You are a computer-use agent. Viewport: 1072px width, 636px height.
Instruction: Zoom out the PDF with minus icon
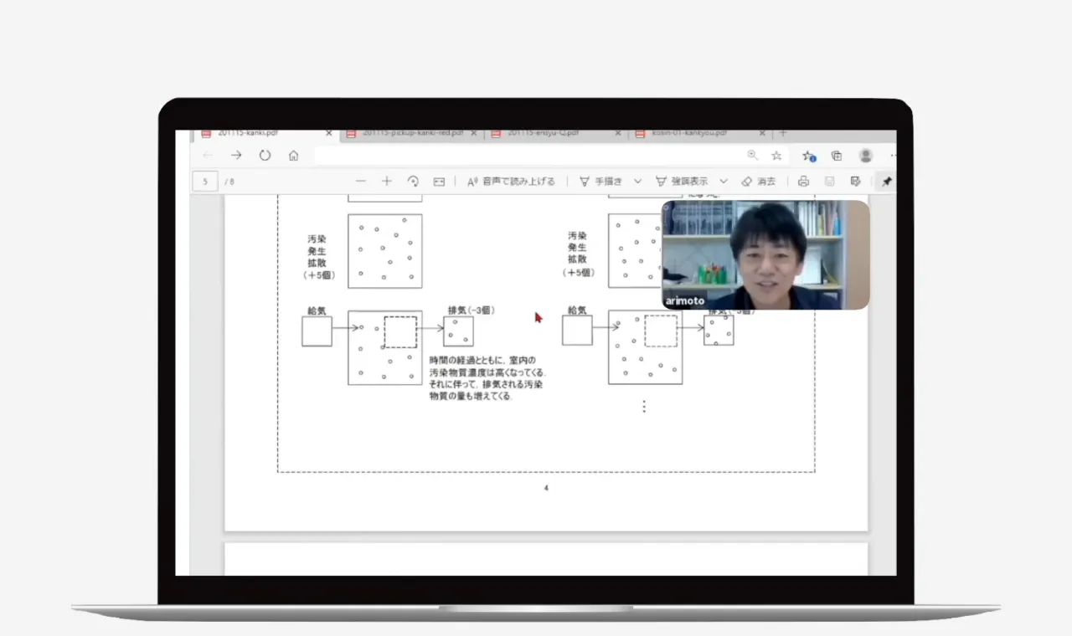(x=361, y=182)
